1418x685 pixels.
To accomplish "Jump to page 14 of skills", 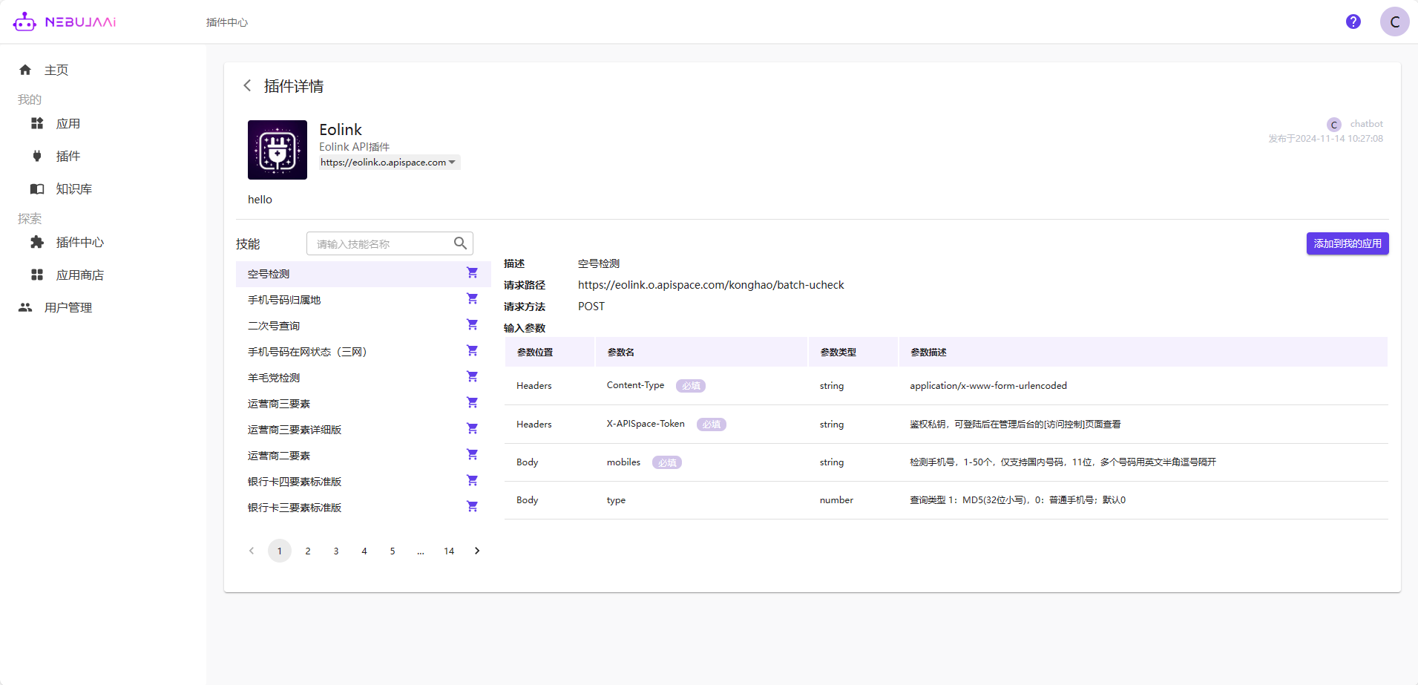I will (449, 551).
